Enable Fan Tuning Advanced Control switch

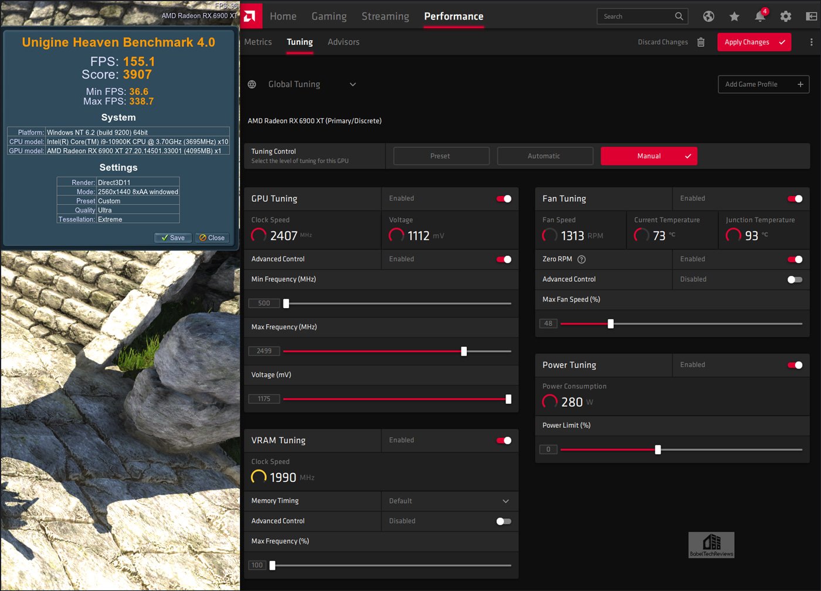click(795, 279)
